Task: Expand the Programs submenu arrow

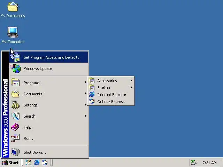Action: 85,82
